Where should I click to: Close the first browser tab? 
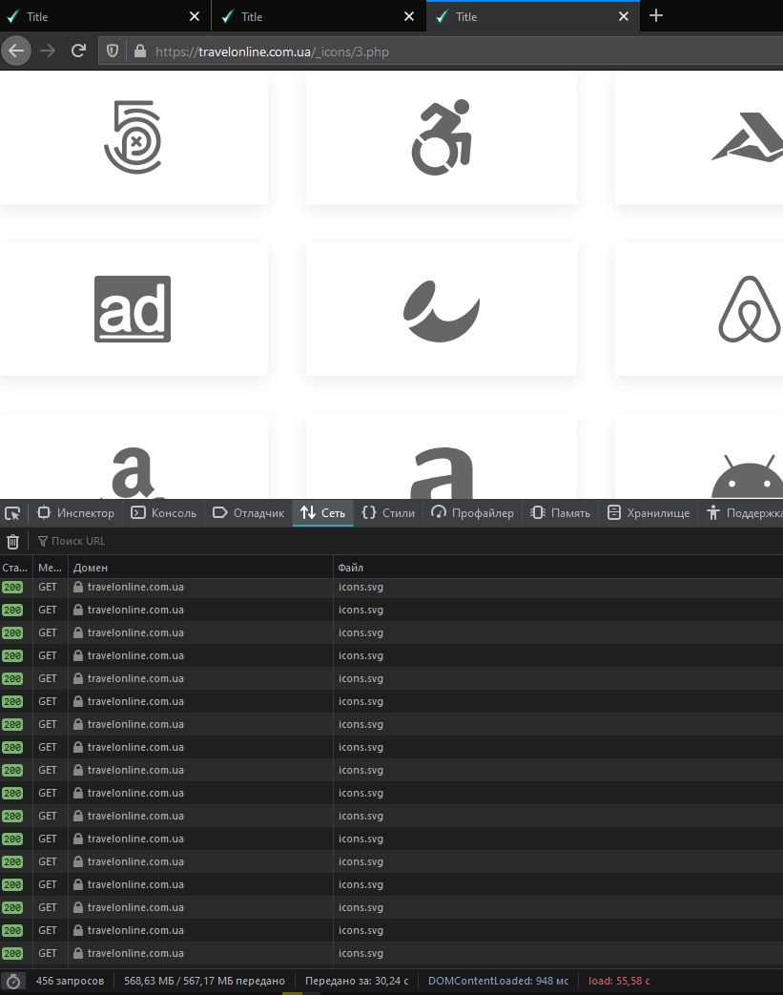pos(195,16)
